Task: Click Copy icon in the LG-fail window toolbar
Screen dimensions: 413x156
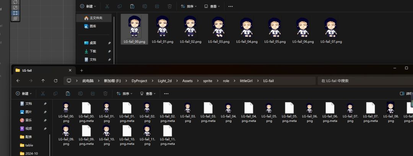Action: 55,94
